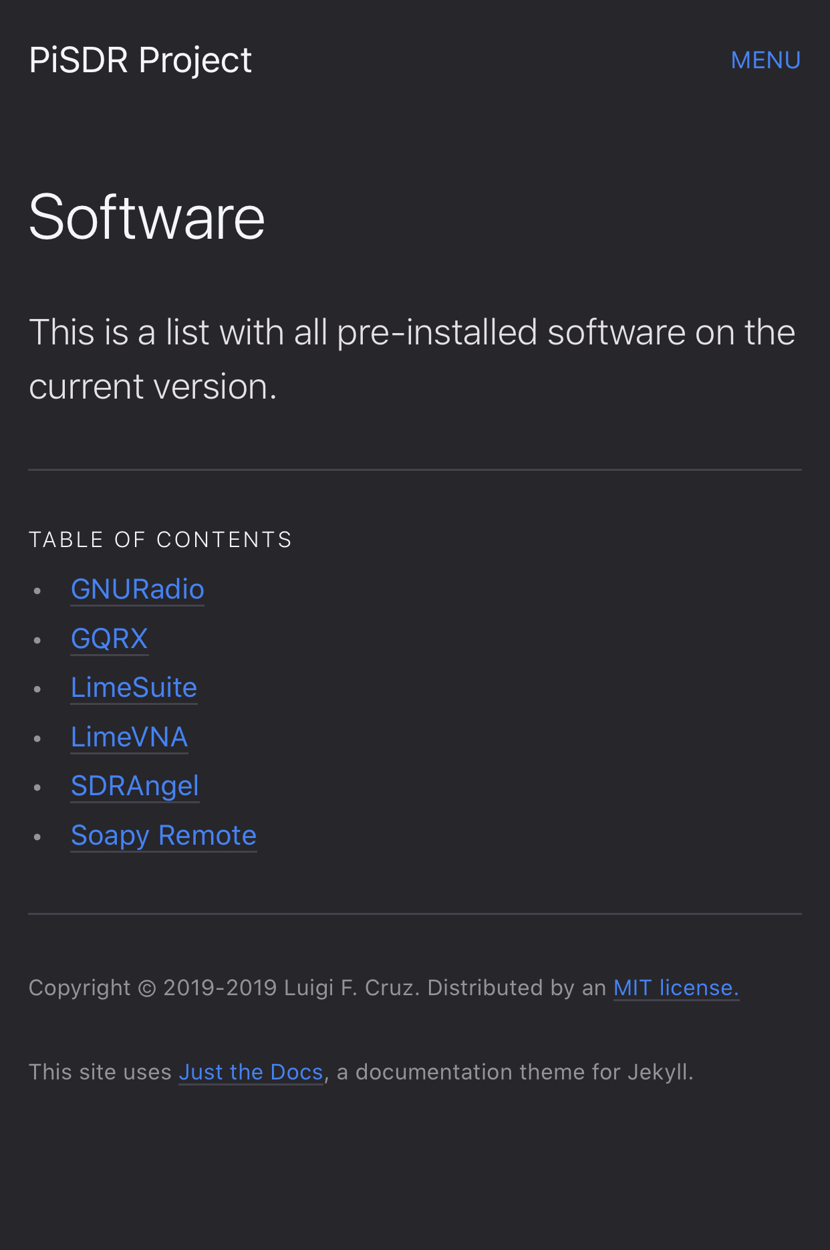Click the PiSDR Project site title
Image resolution: width=830 pixels, height=1250 pixels.
click(x=140, y=60)
